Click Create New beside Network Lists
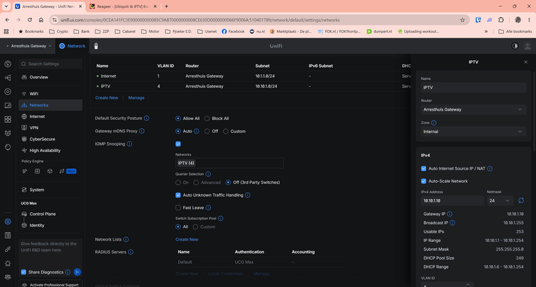This screenshot has height=287, width=536. click(187, 239)
